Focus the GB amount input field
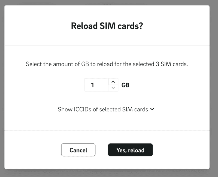Viewport: 218px width, 177px height. click(96, 85)
